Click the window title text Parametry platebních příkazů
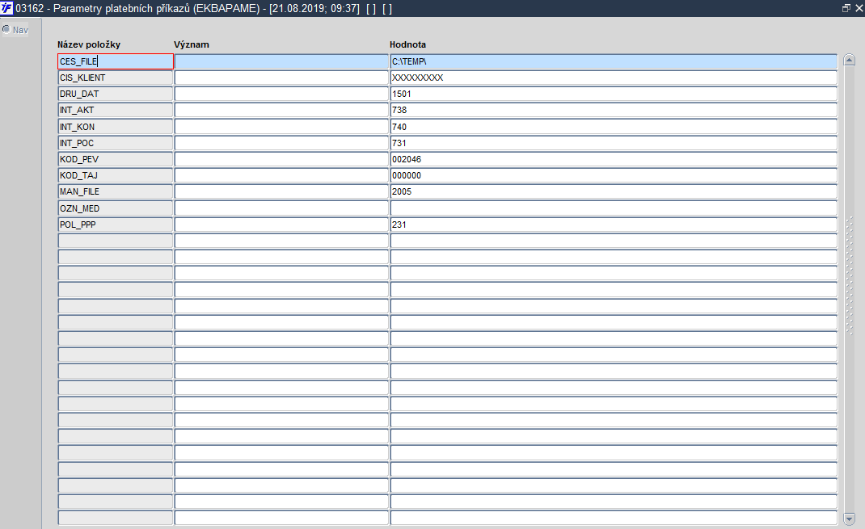Image resolution: width=865 pixels, height=529 pixels. [x=121, y=8]
